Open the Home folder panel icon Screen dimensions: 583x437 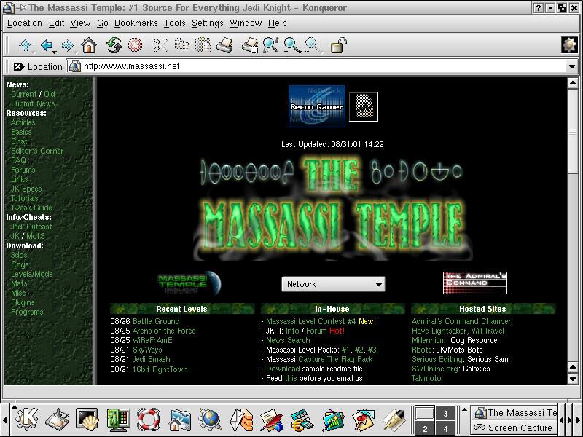click(x=179, y=420)
